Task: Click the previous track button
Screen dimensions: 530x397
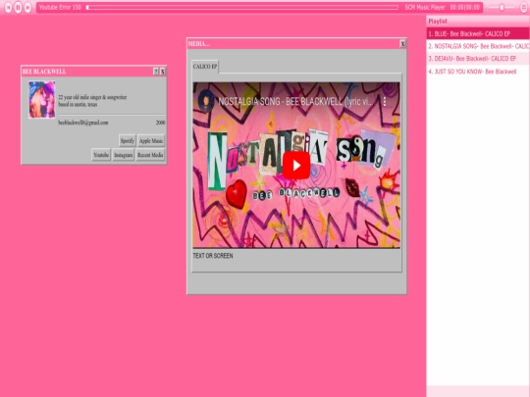Action: pos(8,7)
